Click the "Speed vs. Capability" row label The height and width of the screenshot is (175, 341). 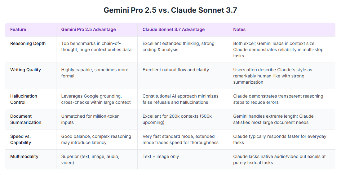20,139
